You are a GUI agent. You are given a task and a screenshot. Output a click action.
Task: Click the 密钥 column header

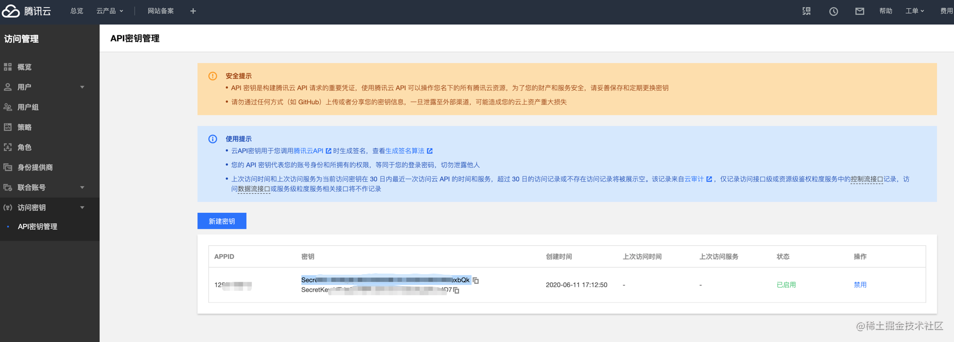point(308,256)
